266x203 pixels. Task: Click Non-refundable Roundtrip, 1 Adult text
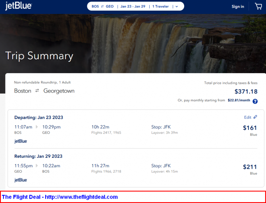(42, 82)
